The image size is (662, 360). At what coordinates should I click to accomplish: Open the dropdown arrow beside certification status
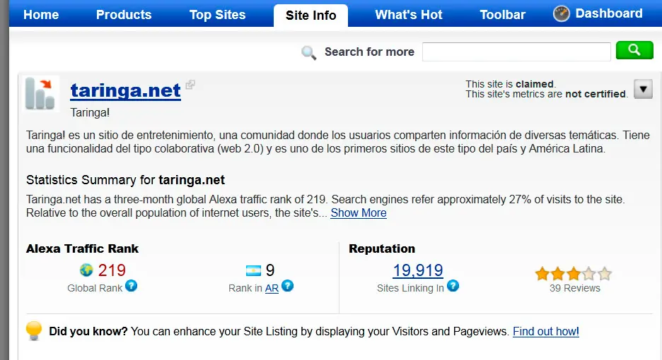pos(643,89)
